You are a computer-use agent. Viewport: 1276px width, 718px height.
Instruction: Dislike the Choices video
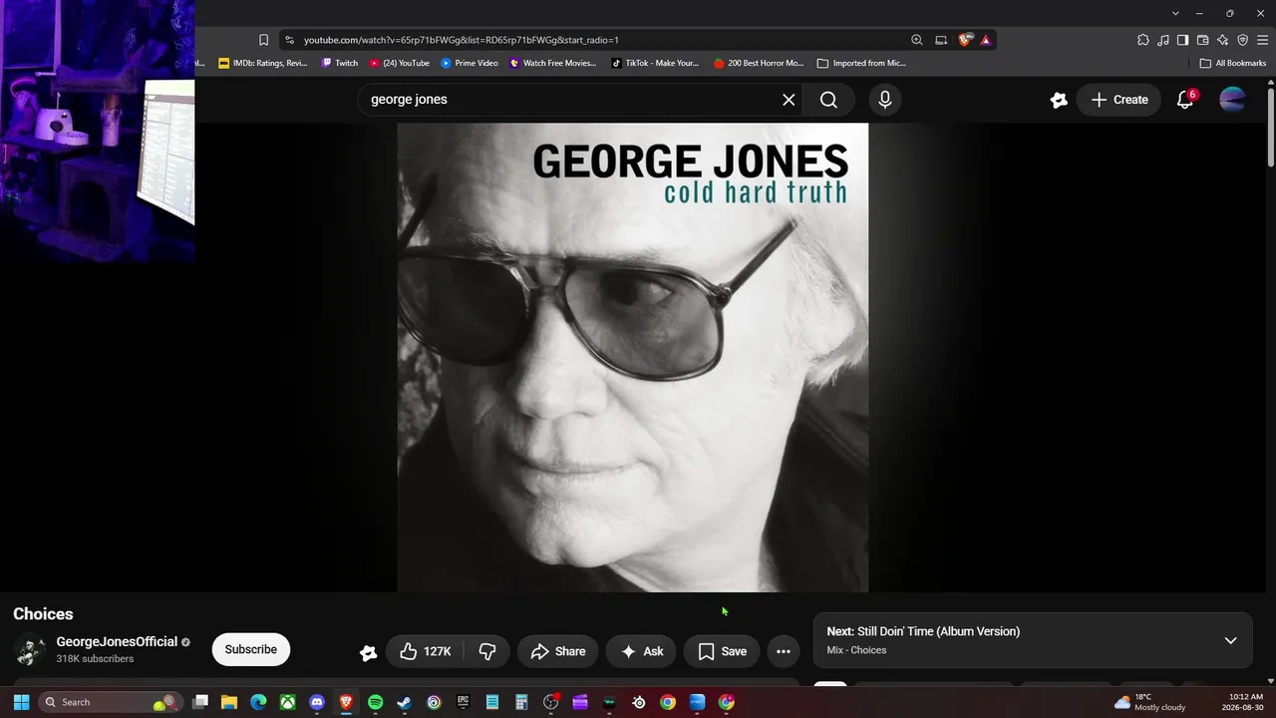[487, 651]
